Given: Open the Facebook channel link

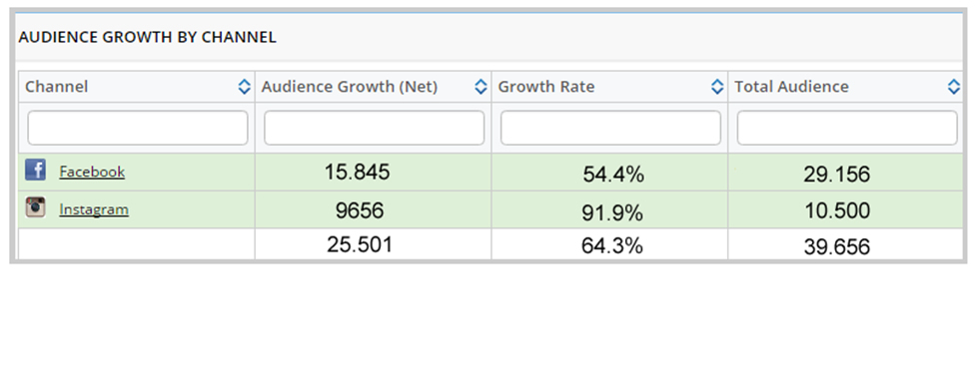Looking at the screenshot, I should (92, 172).
